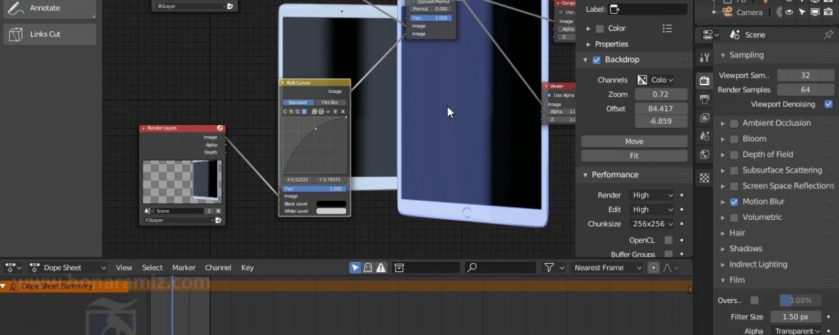Screen dimensions: 839x335
Task: Enable Screen Space Reflections checkbox
Action: point(734,186)
